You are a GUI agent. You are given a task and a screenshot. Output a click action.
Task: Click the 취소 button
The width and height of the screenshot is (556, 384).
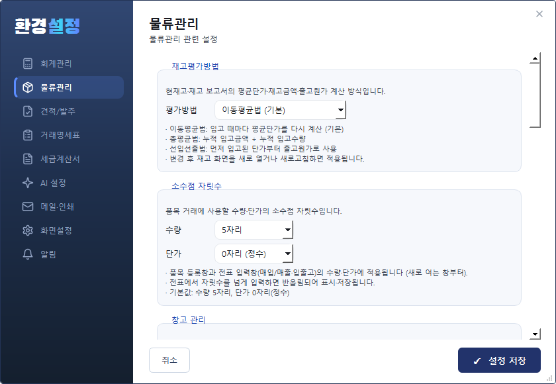tap(169, 360)
